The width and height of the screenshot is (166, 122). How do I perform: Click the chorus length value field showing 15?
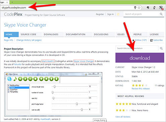[93, 86]
